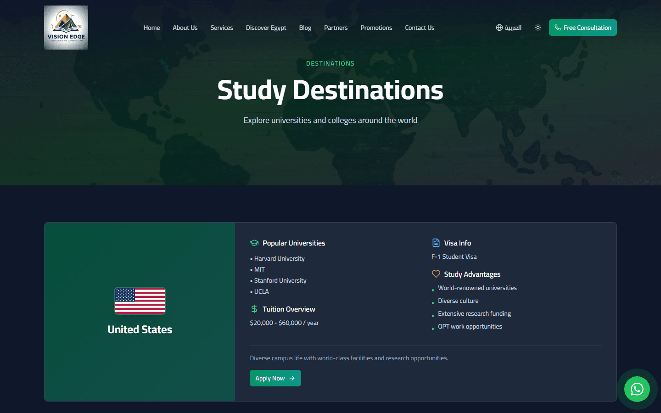The height and width of the screenshot is (413, 661).
Task: Click the heart Study Advantages icon
Action: click(x=436, y=274)
